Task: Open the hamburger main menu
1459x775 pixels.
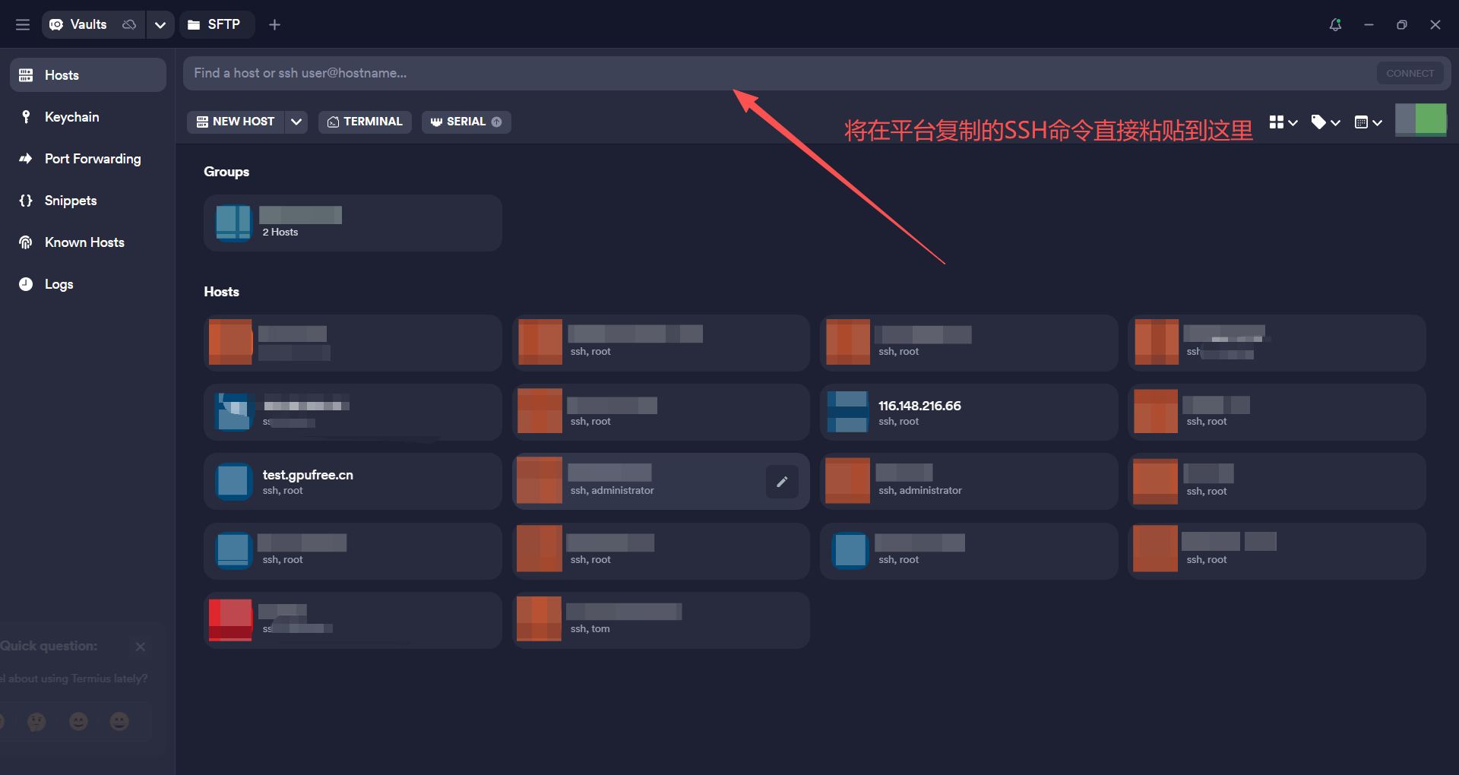Action: 23,24
